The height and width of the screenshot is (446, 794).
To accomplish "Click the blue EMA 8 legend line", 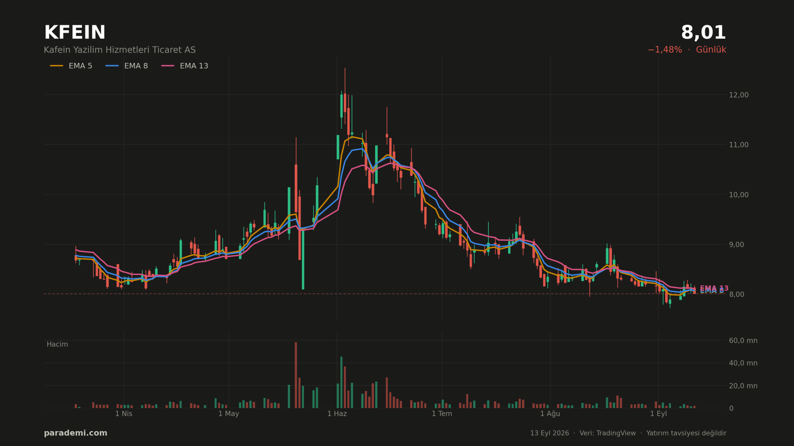I will coord(112,66).
